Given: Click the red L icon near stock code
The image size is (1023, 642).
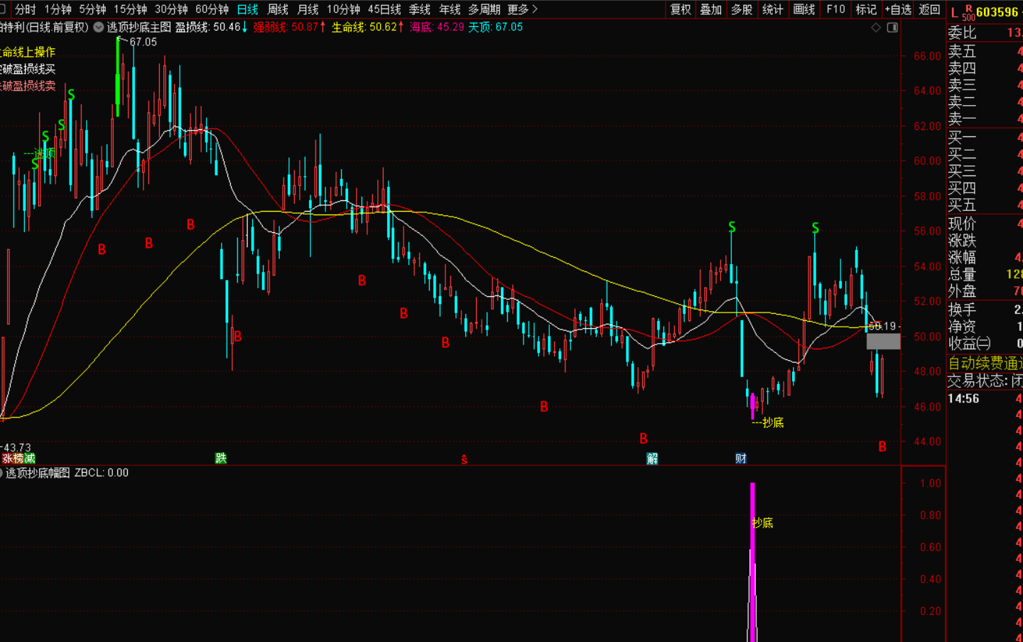Looking at the screenshot, I should 954,12.
